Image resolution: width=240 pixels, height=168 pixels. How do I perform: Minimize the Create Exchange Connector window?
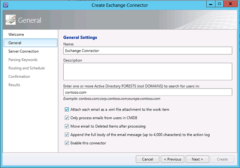click(x=210, y=4)
